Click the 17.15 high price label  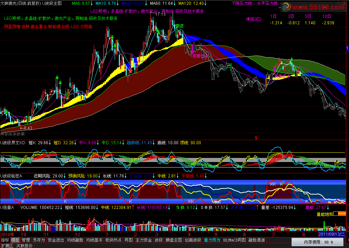coord(161,14)
